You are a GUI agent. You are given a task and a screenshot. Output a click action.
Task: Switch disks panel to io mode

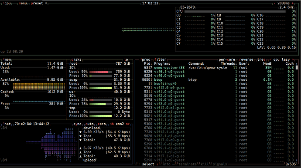[x=126, y=59]
